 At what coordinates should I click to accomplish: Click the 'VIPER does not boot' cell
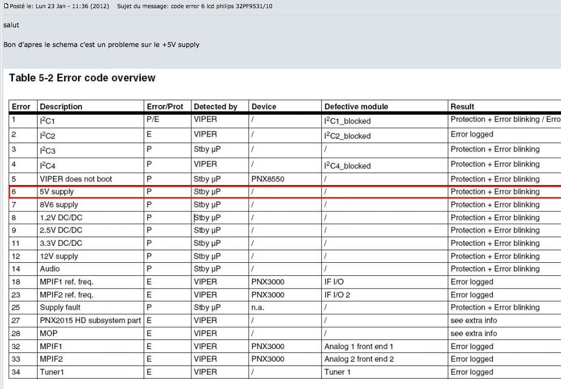point(76,179)
